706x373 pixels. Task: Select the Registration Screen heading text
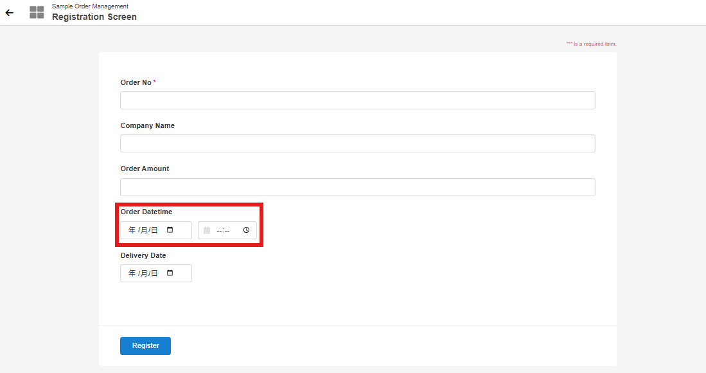(94, 17)
